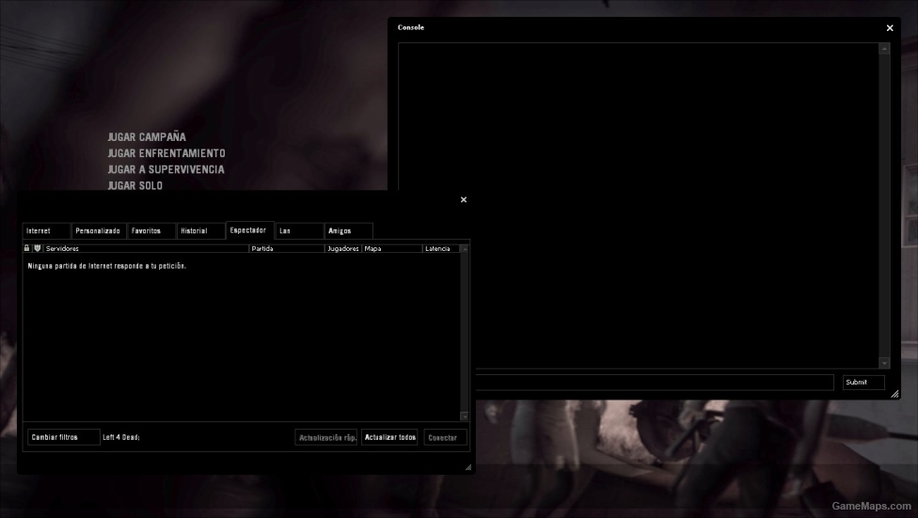
Task: Select the Espectador tab
Action: point(250,230)
